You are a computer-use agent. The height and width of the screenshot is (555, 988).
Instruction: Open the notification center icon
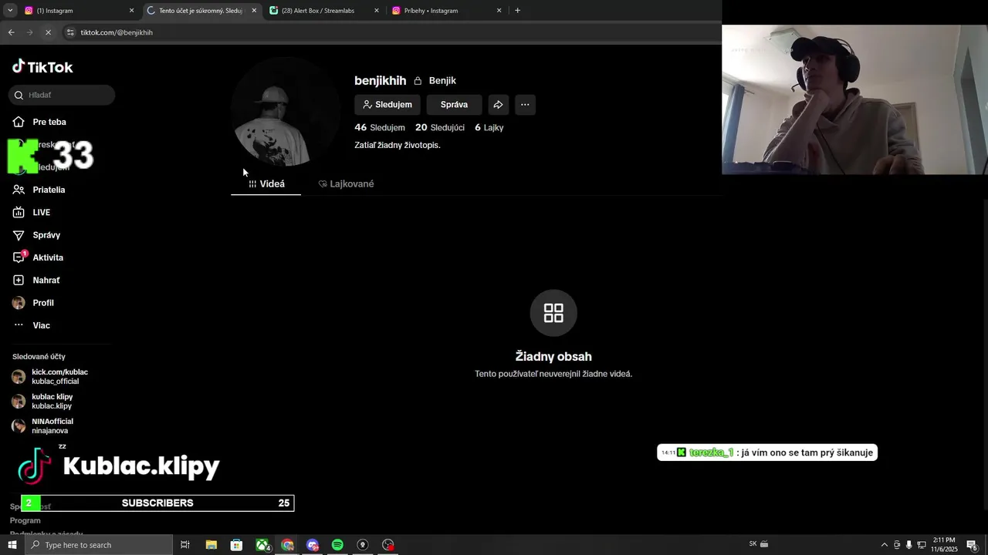pos(973,545)
